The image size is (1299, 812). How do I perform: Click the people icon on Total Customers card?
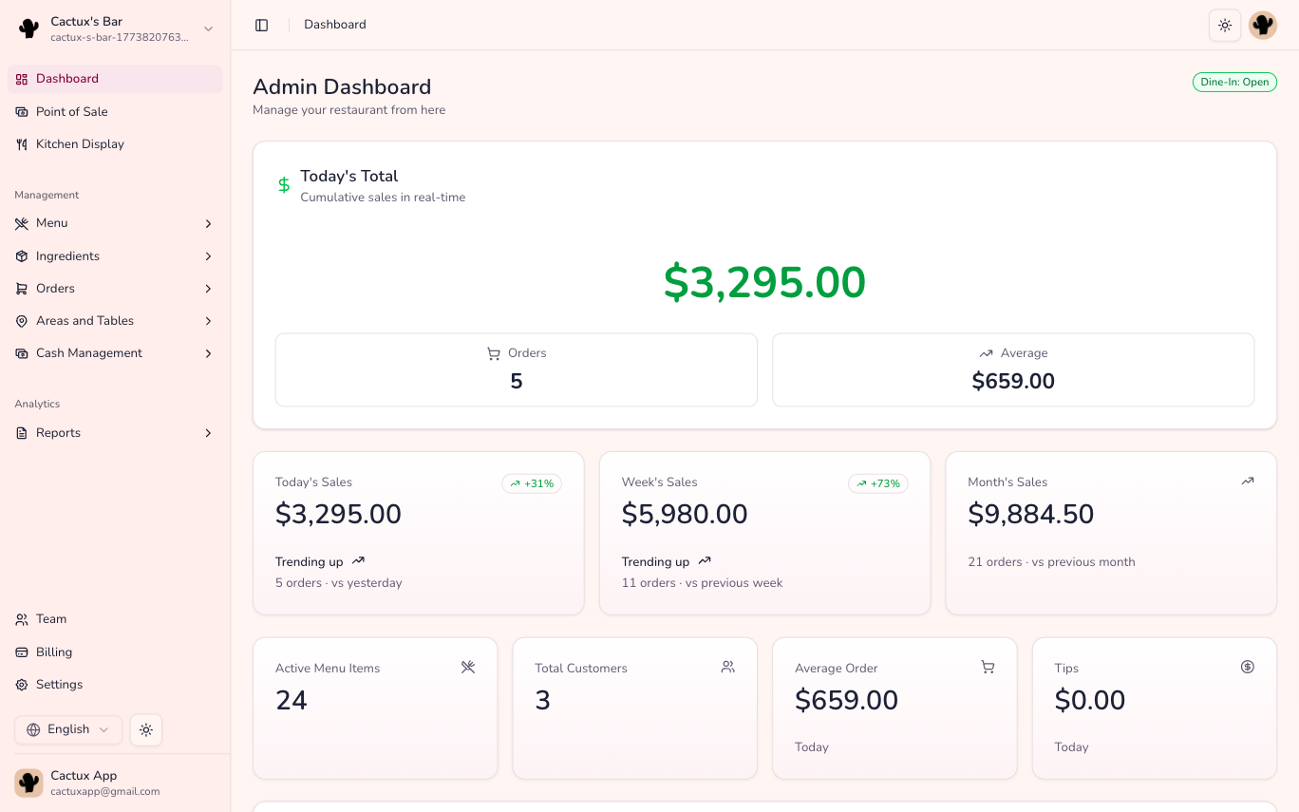[728, 667]
